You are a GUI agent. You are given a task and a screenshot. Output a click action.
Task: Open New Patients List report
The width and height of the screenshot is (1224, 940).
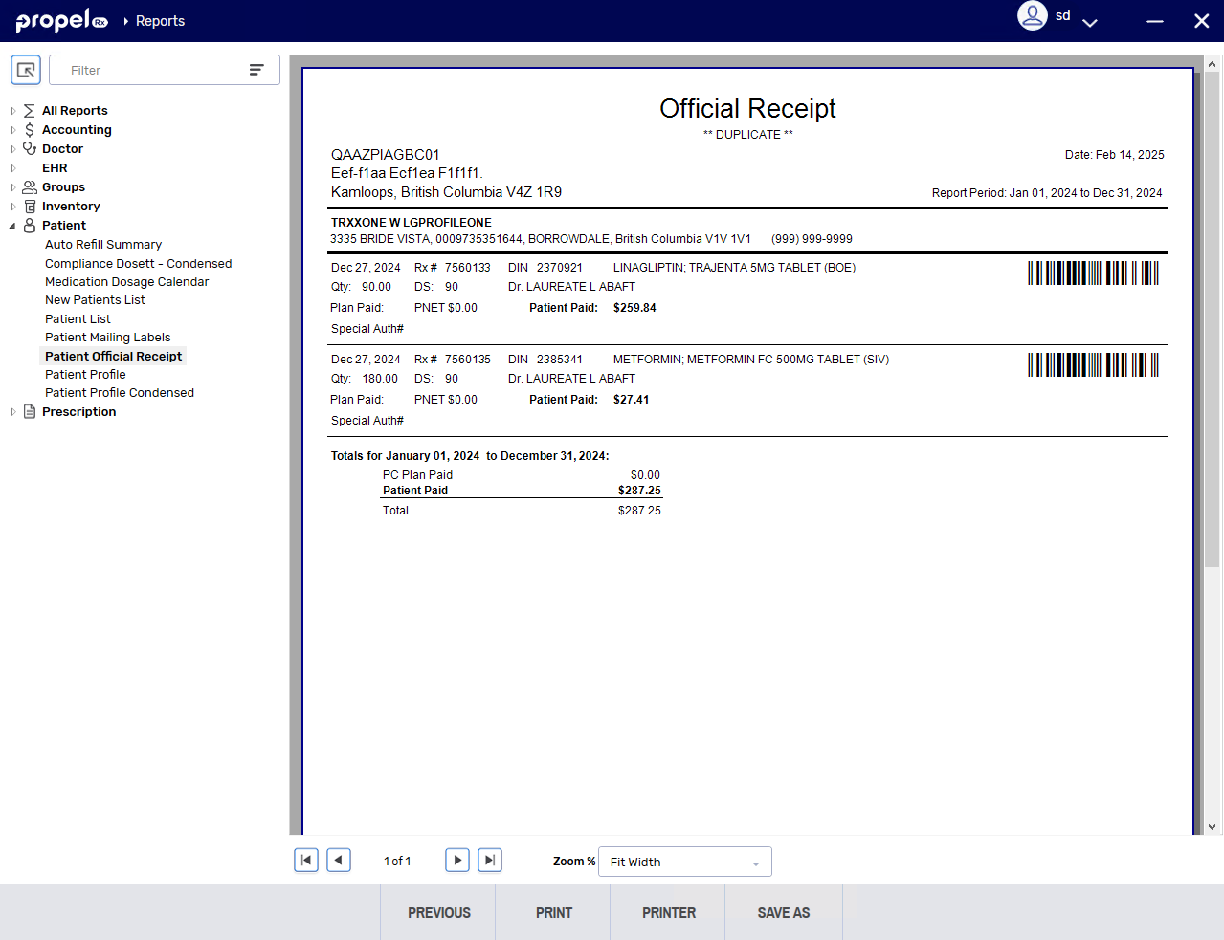pyautogui.click(x=95, y=300)
